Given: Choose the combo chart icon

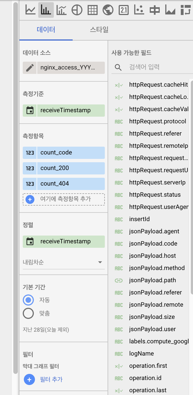Looking at the screenshot, I should [61, 10].
